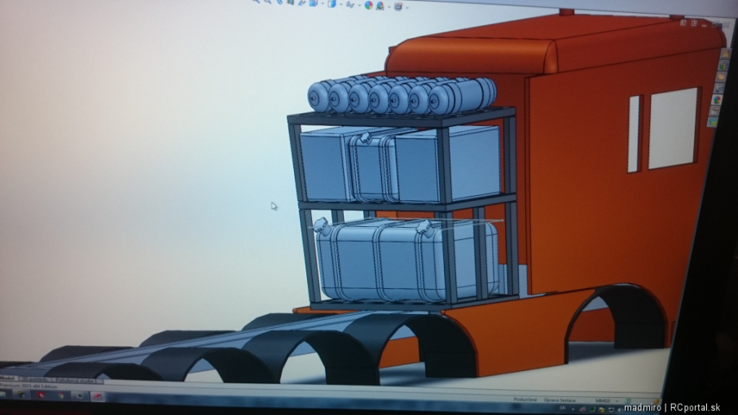Expand the View Settings dropdown arrow
738x415 pixels.
407,7
